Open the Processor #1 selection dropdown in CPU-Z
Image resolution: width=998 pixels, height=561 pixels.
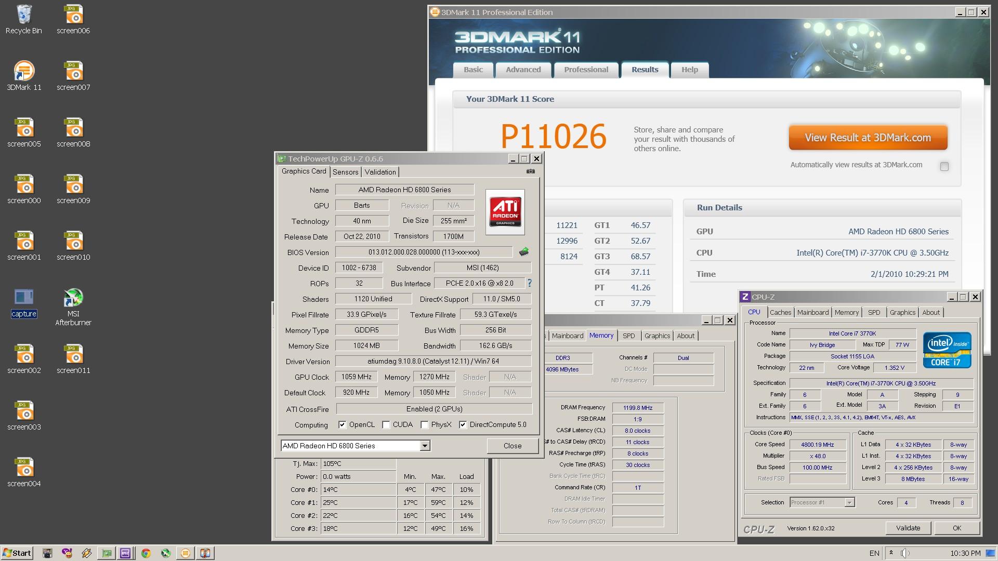coord(849,502)
